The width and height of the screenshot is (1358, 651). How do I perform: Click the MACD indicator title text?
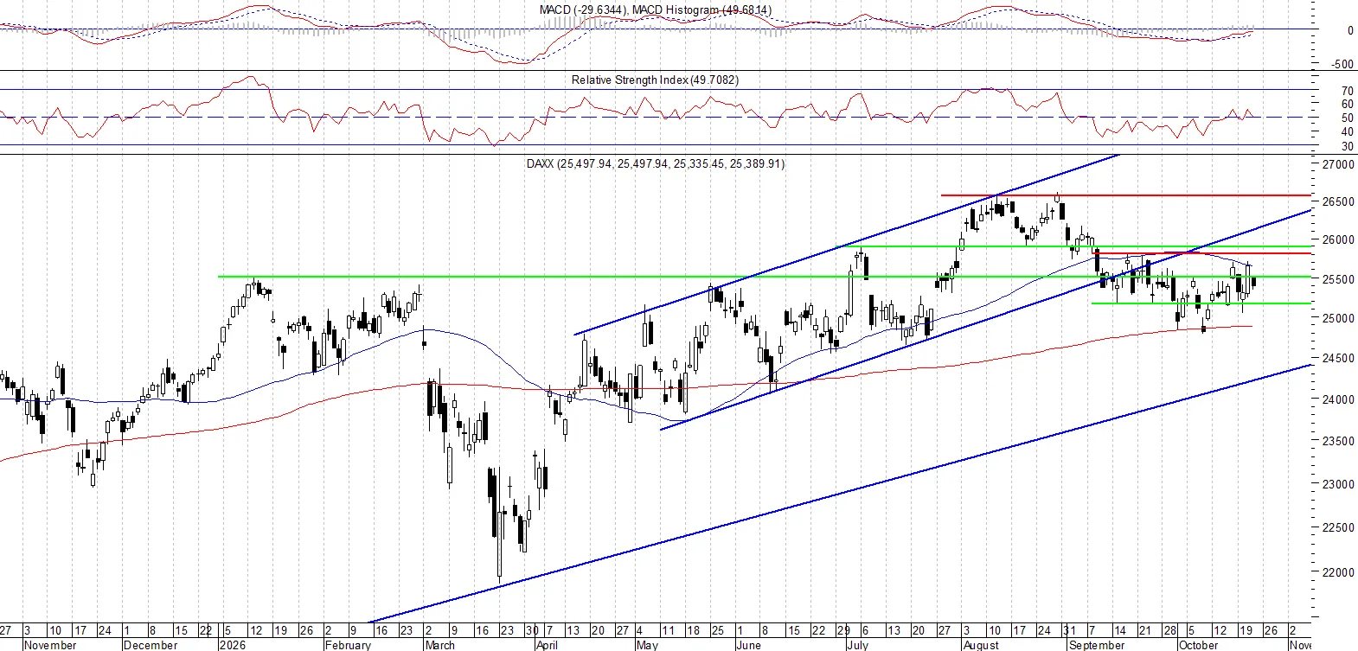656,10
